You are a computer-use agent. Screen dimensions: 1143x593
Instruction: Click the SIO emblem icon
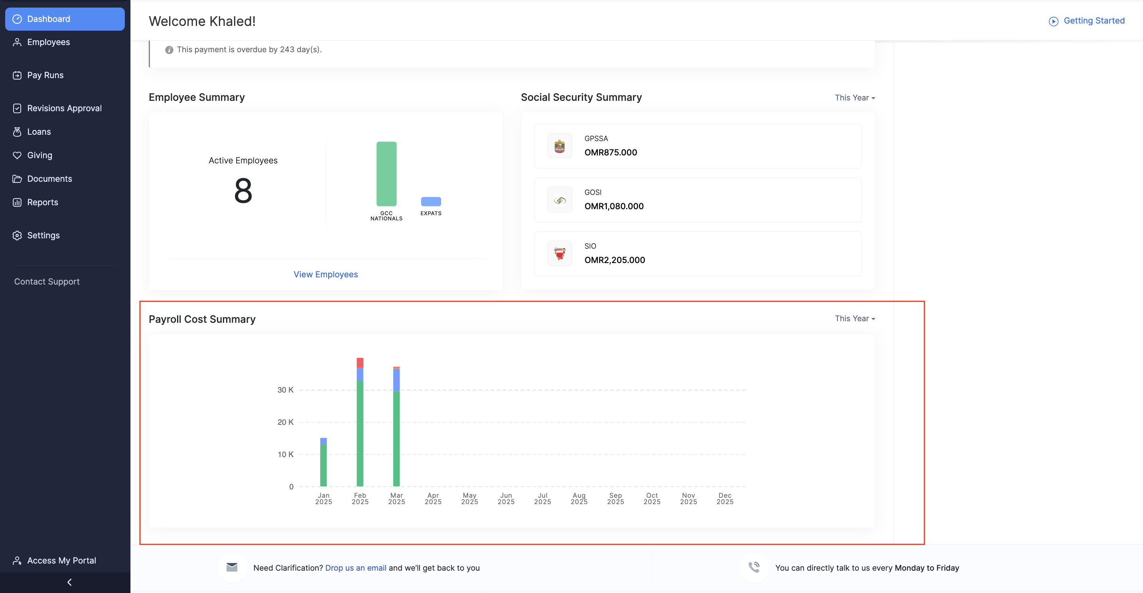(x=560, y=254)
